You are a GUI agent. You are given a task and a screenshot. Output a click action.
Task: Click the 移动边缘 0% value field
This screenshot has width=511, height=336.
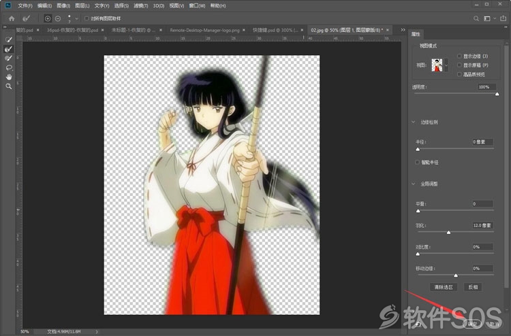tap(482, 269)
